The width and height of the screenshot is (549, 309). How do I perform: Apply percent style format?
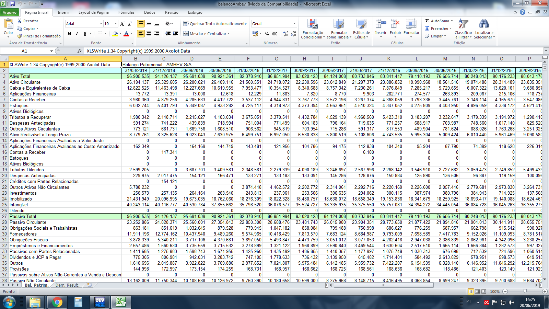[x=267, y=34]
